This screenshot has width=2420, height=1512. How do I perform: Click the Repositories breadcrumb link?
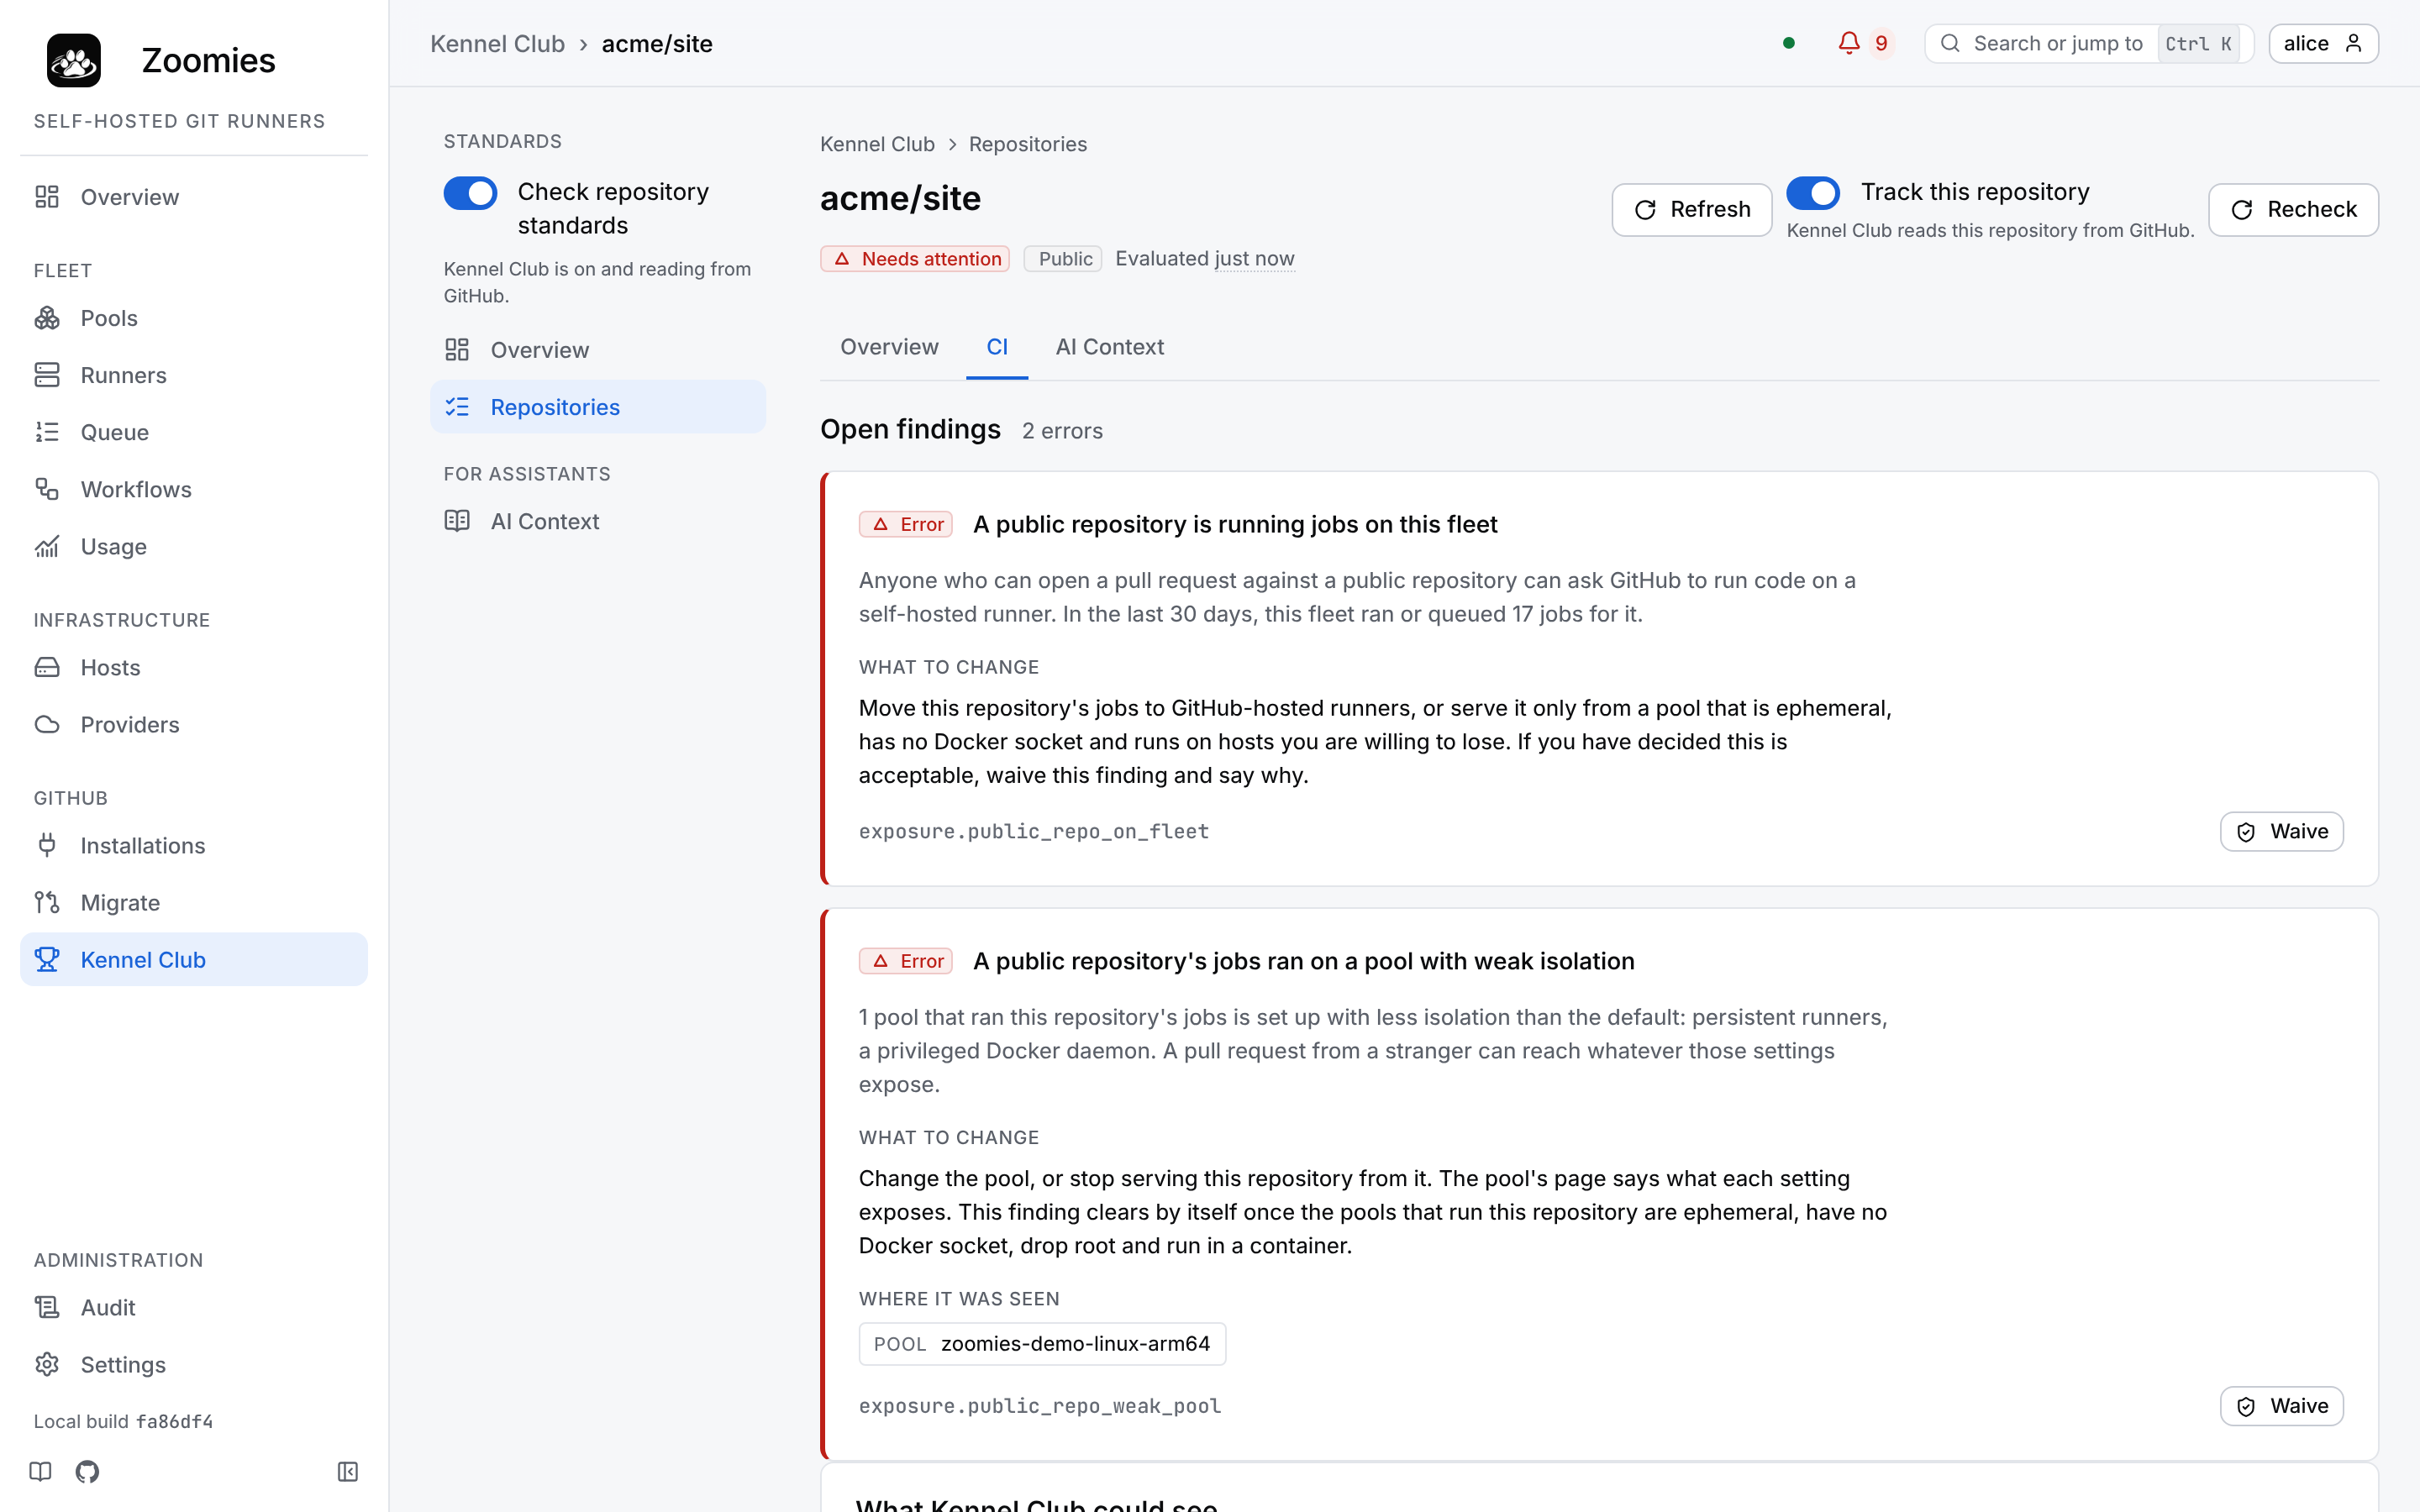(1027, 144)
